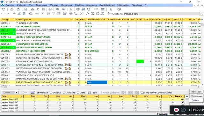Pause the screen recording

point(183,110)
